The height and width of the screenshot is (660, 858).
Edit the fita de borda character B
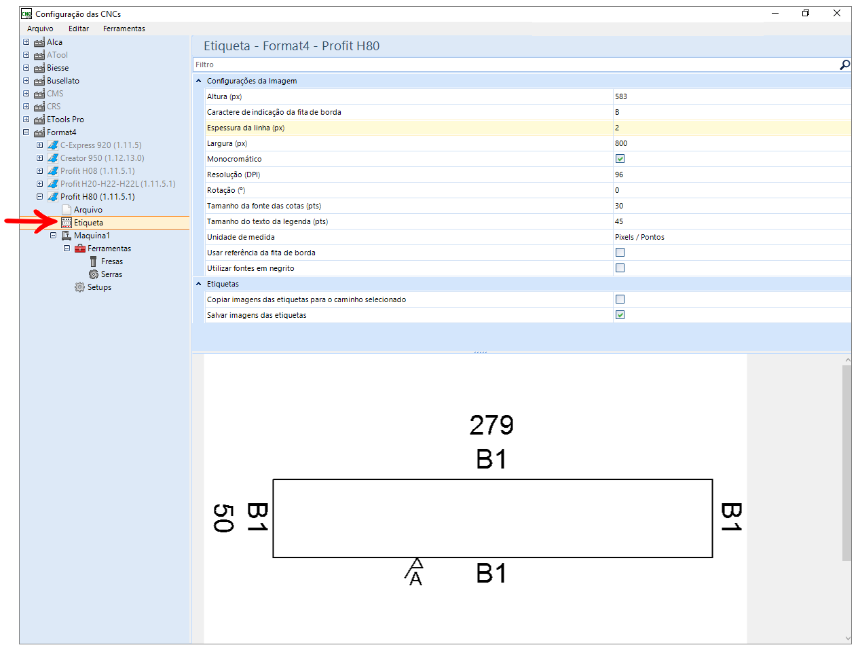(x=732, y=112)
